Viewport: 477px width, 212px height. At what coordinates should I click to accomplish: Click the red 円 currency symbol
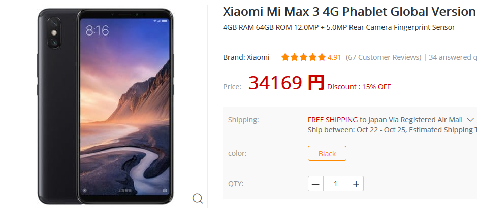(x=316, y=83)
